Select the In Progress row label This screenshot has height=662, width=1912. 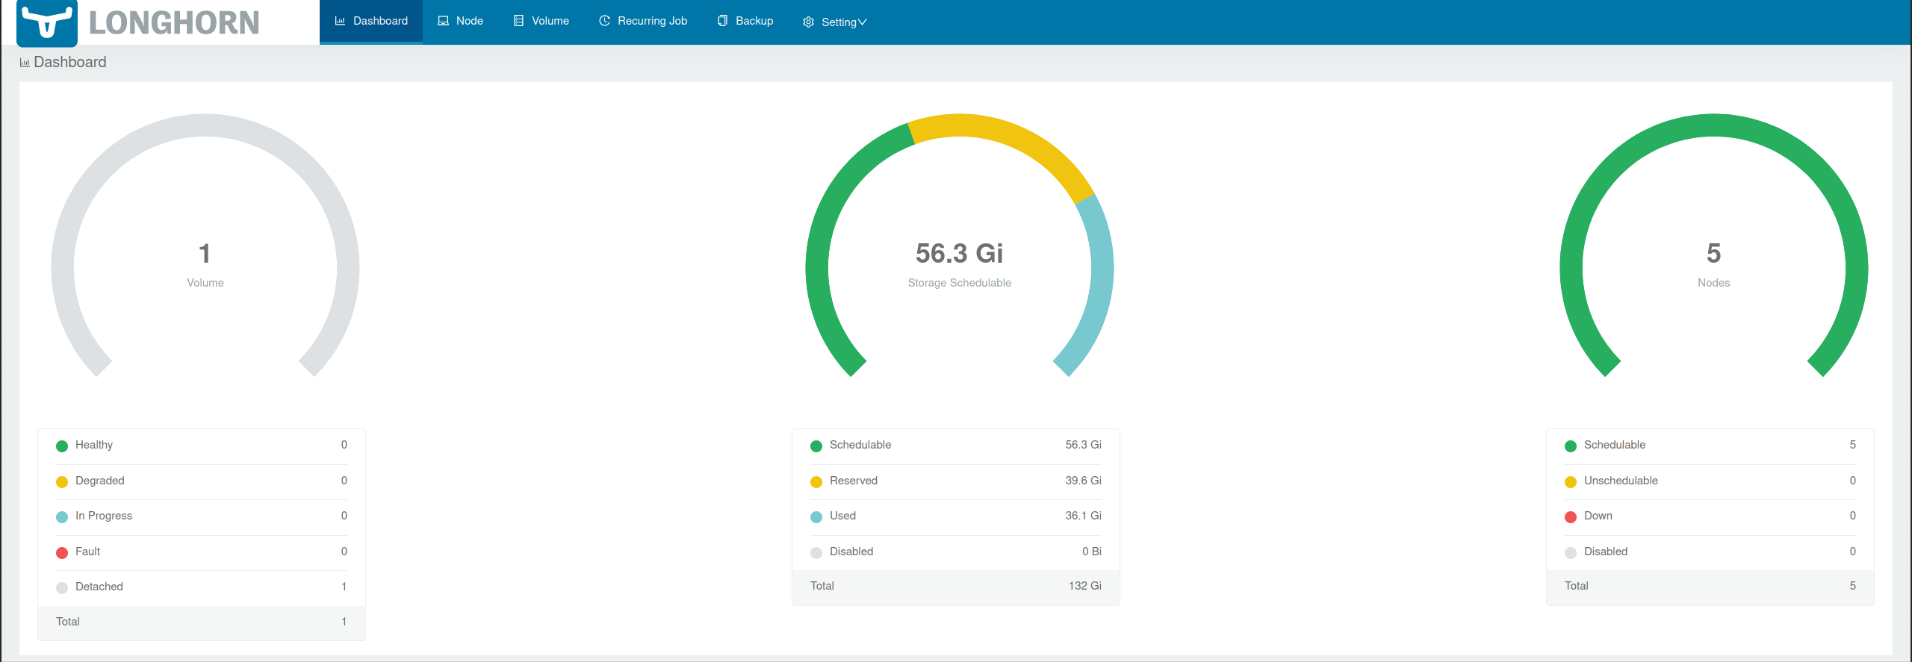[104, 516]
